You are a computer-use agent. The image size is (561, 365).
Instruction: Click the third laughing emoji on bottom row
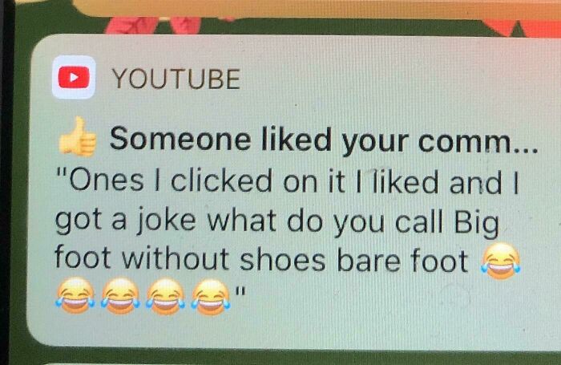click(166, 297)
